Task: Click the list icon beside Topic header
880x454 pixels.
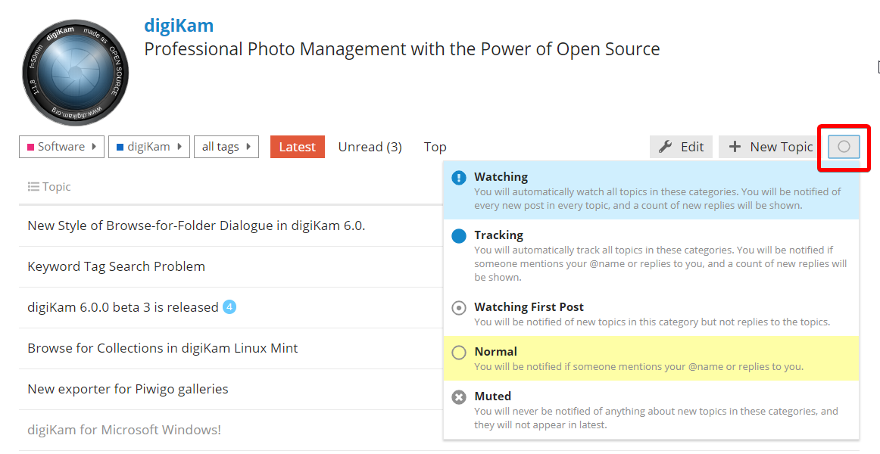Action: (x=33, y=187)
